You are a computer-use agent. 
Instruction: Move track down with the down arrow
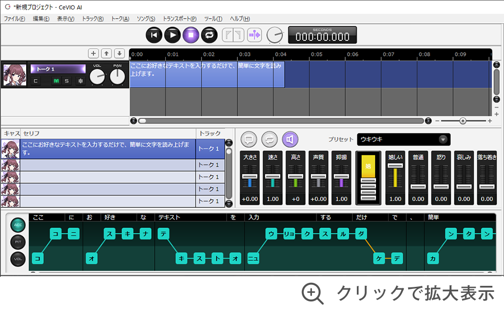coord(119,53)
